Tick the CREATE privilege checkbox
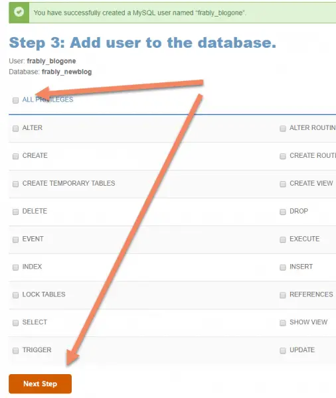The image size is (336, 398). click(x=15, y=156)
